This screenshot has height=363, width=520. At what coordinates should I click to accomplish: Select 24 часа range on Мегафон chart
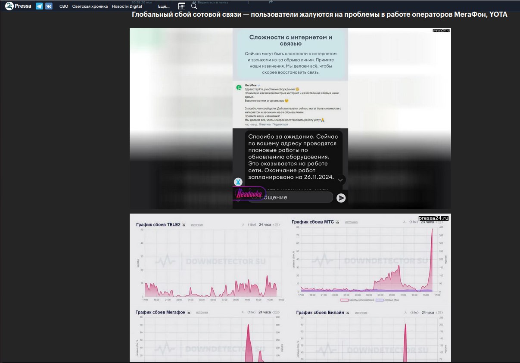point(265,312)
